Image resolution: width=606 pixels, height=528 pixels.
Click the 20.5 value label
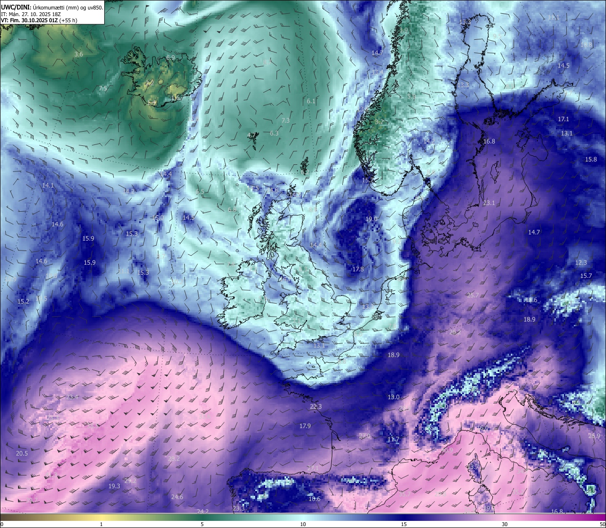tap(22, 454)
